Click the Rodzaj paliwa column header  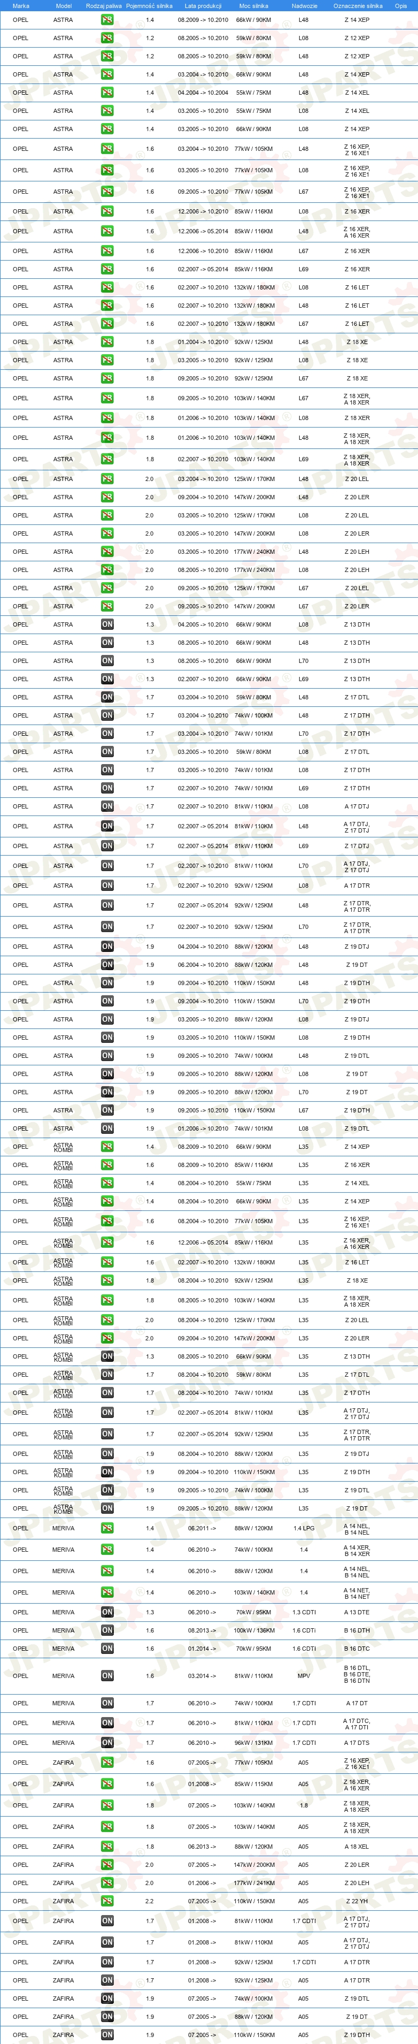point(104,5)
